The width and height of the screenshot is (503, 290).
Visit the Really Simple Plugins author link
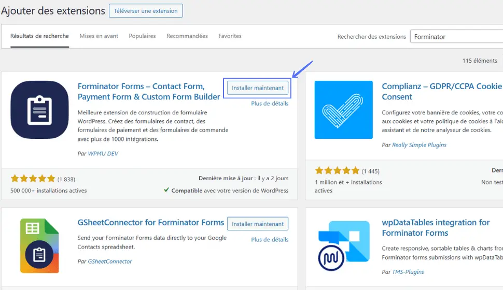(419, 145)
